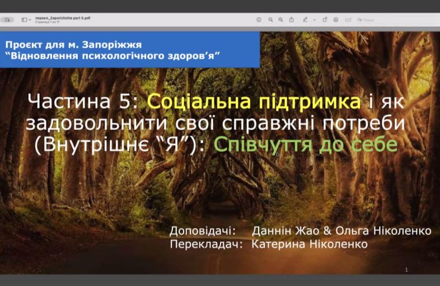Viewport: 440px width, 286px height.
Task: Open the Share icon in toolbar
Action: [x=292, y=20]
